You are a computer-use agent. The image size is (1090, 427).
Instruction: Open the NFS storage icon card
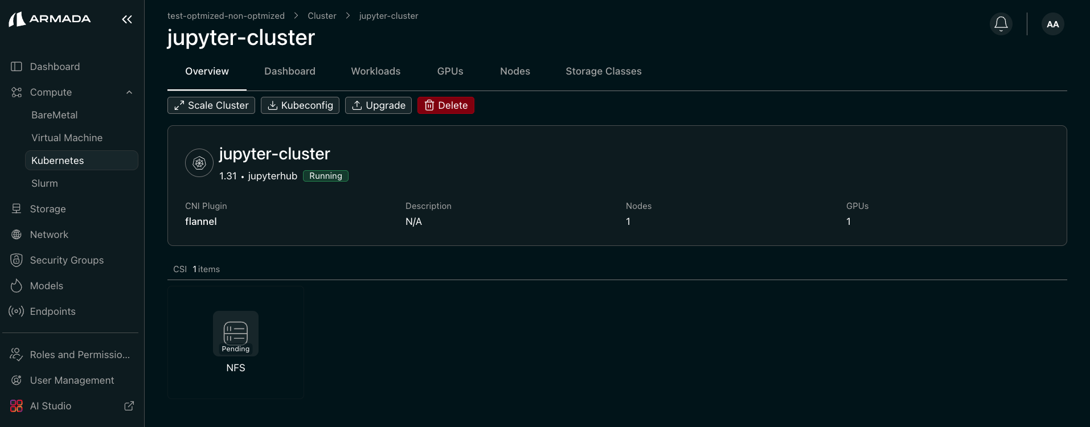tap(235, 334)
